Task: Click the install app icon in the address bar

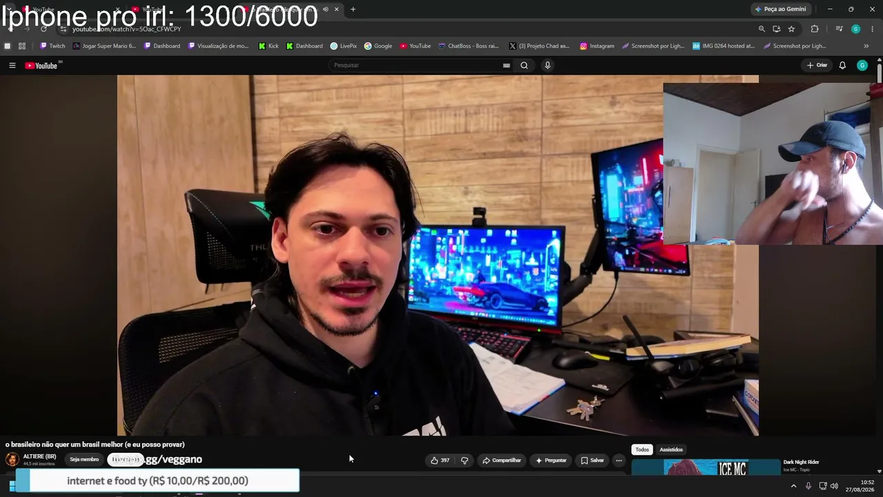Action: (777, 29)
